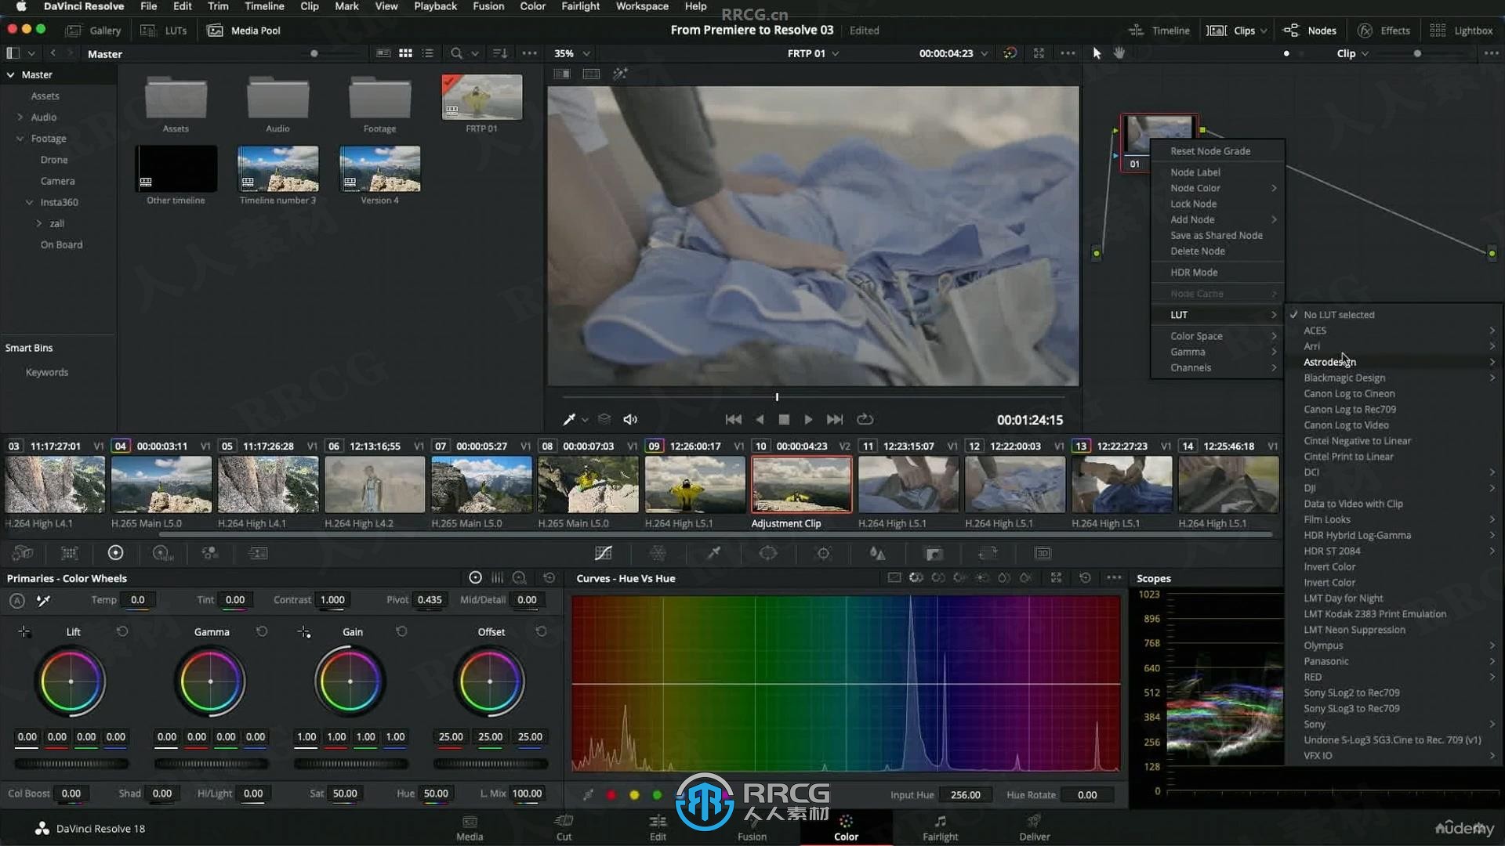Open the Tracker palette
The width and height of the screenshot is (1505, 846).
[x=823, y=553]
